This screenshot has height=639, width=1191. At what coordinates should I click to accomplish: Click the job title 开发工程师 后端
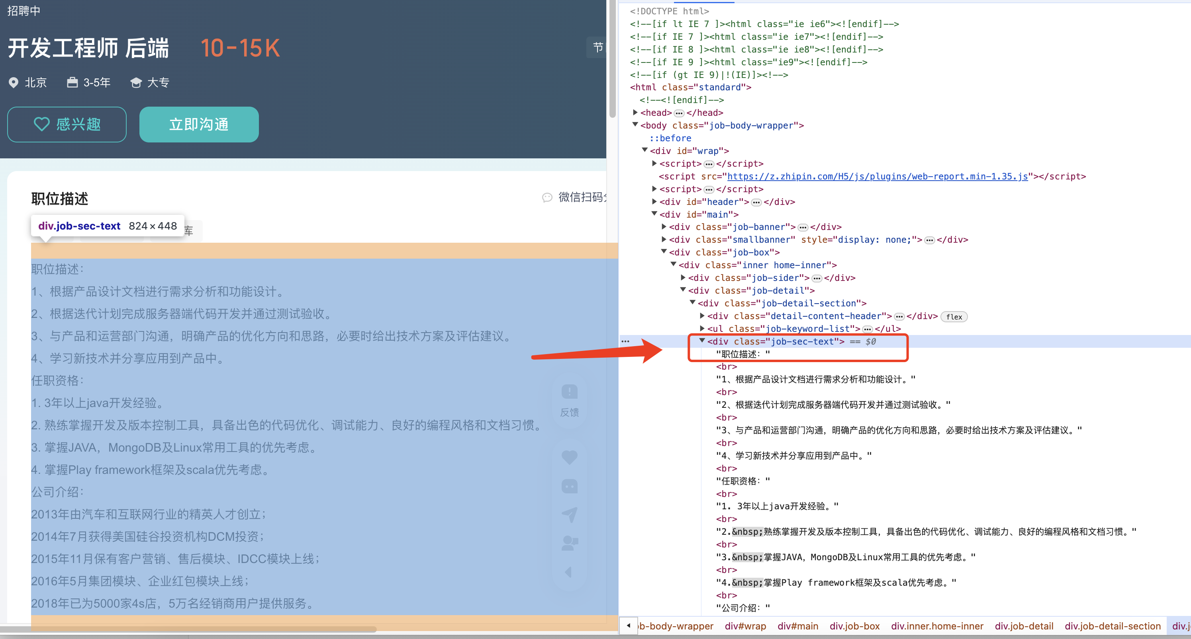pyautogui.click(x=88, y=48)
